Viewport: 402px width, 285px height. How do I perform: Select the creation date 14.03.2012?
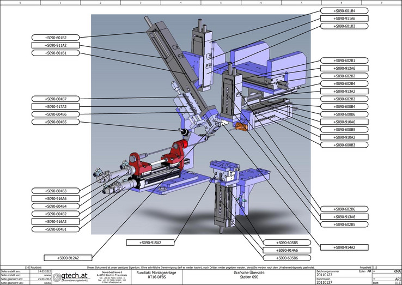(x=44, y=271)
